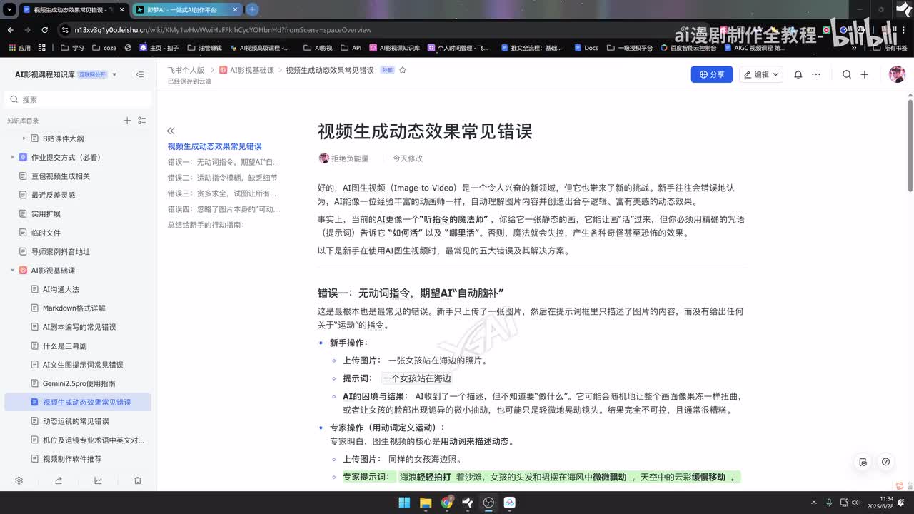Screen dimensions: 914x514
Task: Reload the page in the browser
Action: (x=45, y=30)
